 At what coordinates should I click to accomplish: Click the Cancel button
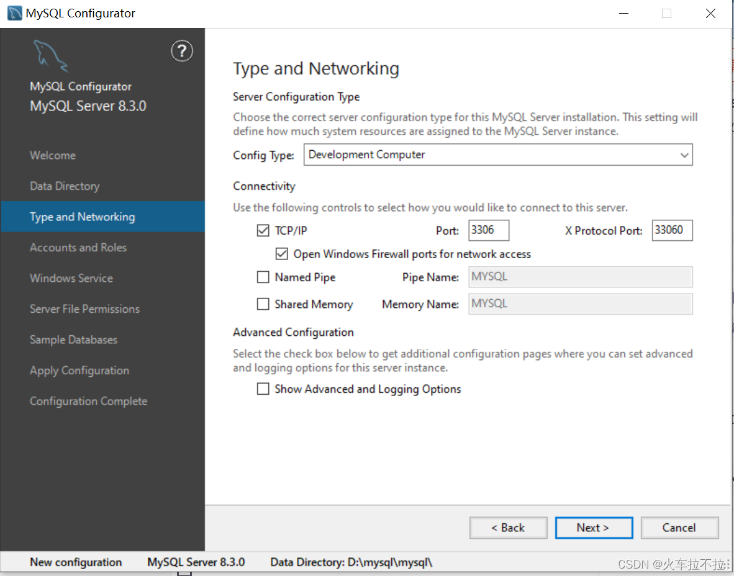tap(679, 528)
